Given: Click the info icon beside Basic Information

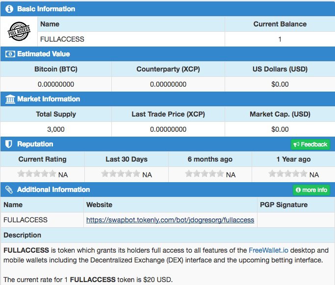Looking at the screenshot, I should (x=9, y=9).
